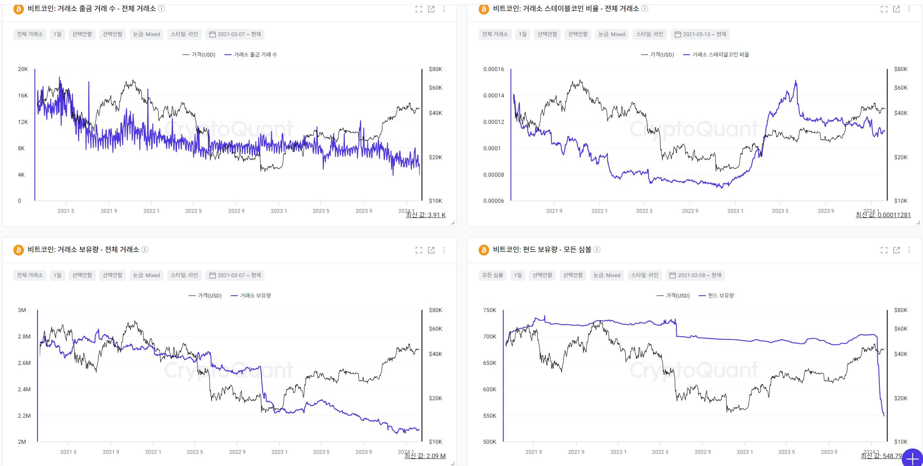This screenshot has width=923, height=466.
Task: Expand exchange withdrawal transactions chart to fullscreen
Action: tap(419, 9)
